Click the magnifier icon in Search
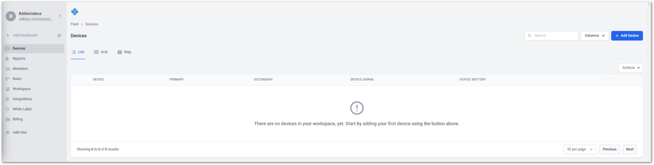 pos(530,36)
